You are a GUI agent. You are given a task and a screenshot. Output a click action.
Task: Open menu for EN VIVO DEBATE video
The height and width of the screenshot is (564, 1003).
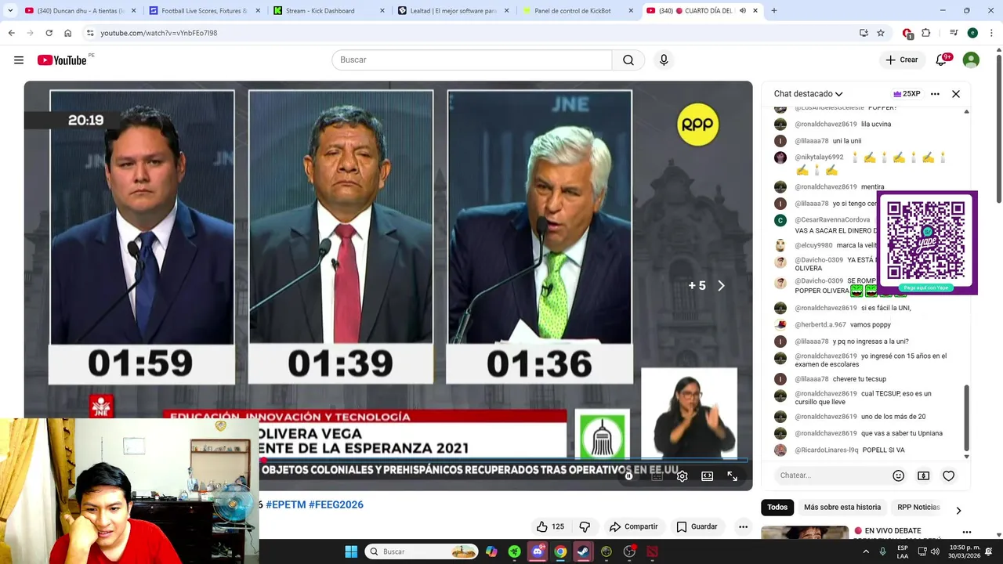point(966,532)
